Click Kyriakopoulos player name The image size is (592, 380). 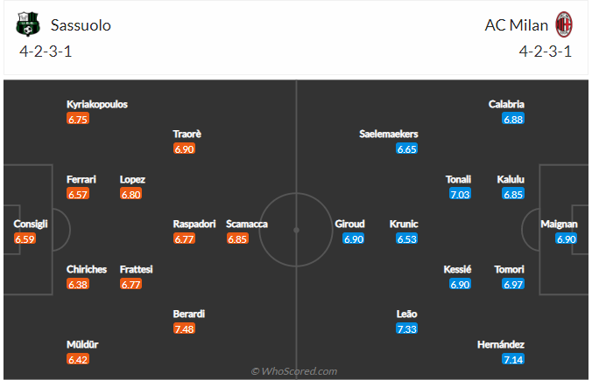tap(97, 104)
